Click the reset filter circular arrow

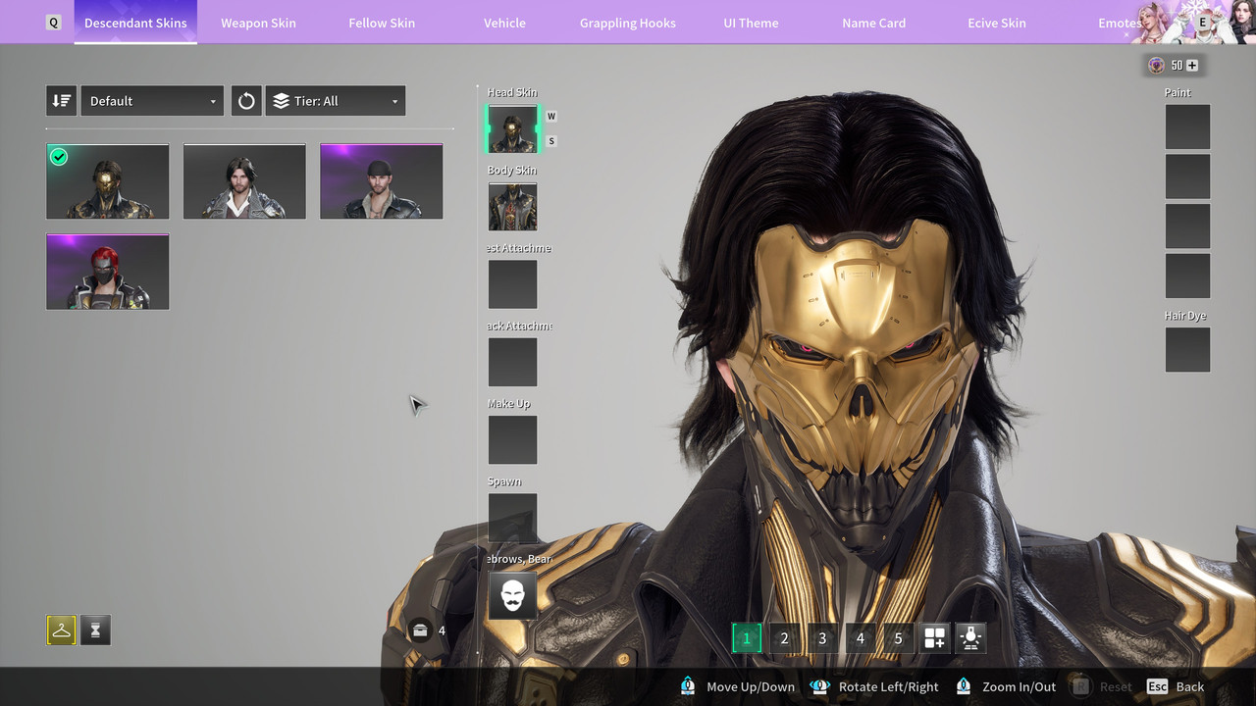pyautogui.click(x=246, y=101)
